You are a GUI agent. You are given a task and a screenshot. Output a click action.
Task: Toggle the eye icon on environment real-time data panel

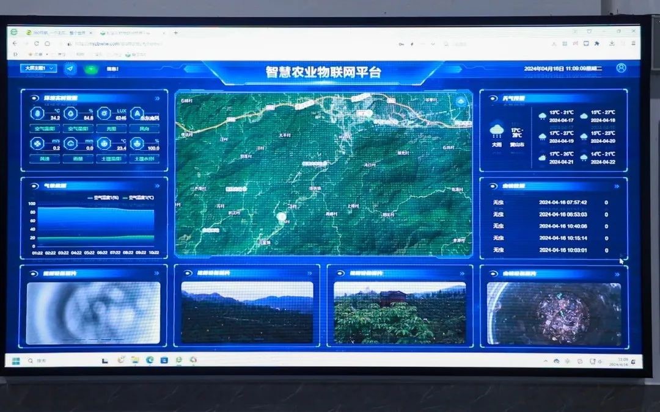tap(34, 98)
